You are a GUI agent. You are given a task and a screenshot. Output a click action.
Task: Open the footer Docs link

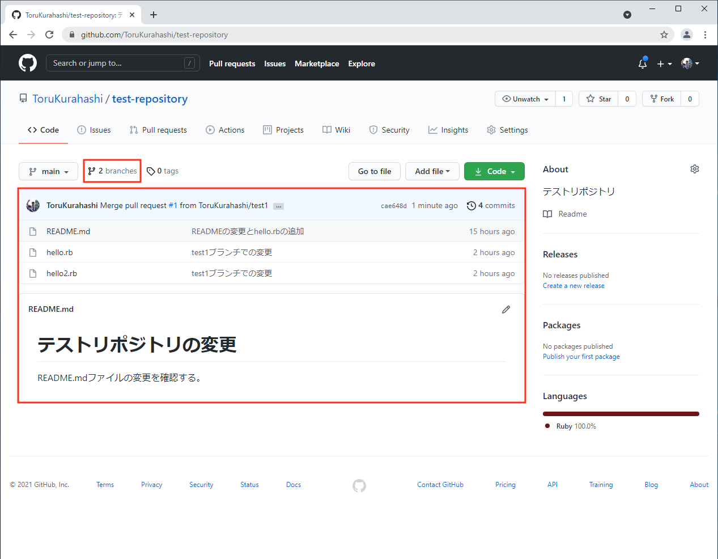(x=294, y=485)
